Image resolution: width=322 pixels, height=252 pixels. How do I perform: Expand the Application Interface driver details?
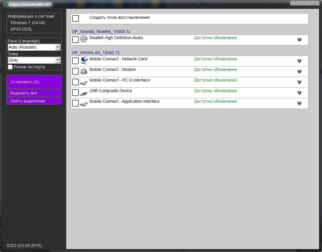[x=299, y=103]
